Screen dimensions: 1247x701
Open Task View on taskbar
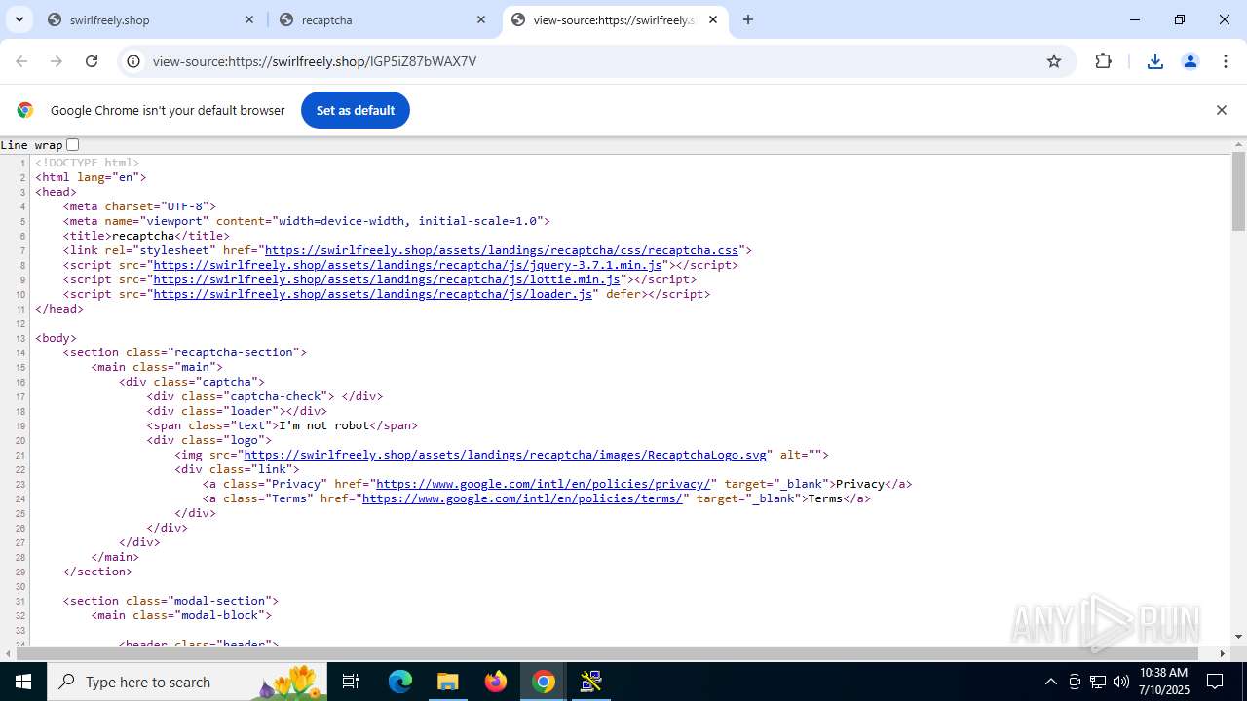click(352, 682)
